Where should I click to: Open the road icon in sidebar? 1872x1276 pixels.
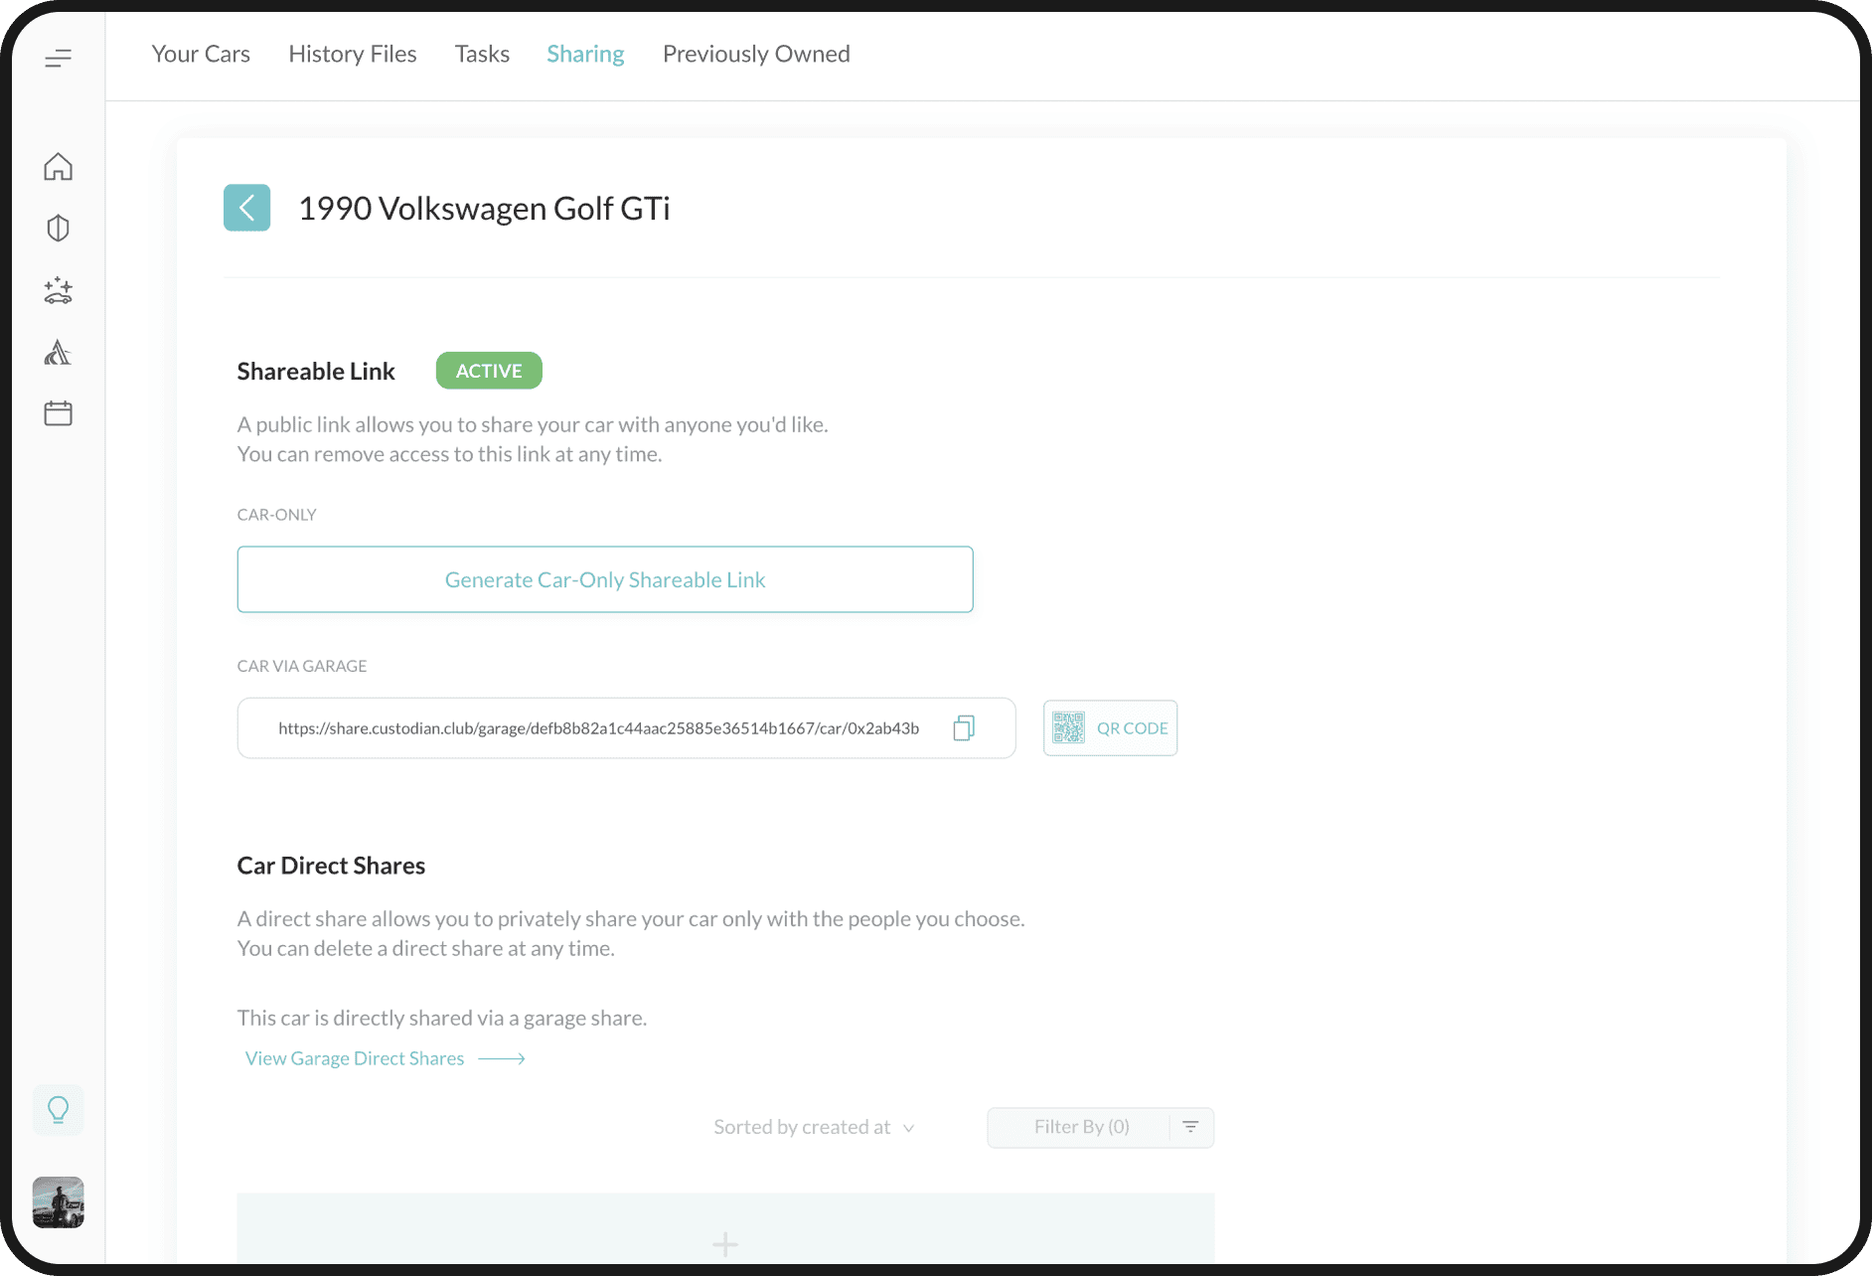point(59,352)
